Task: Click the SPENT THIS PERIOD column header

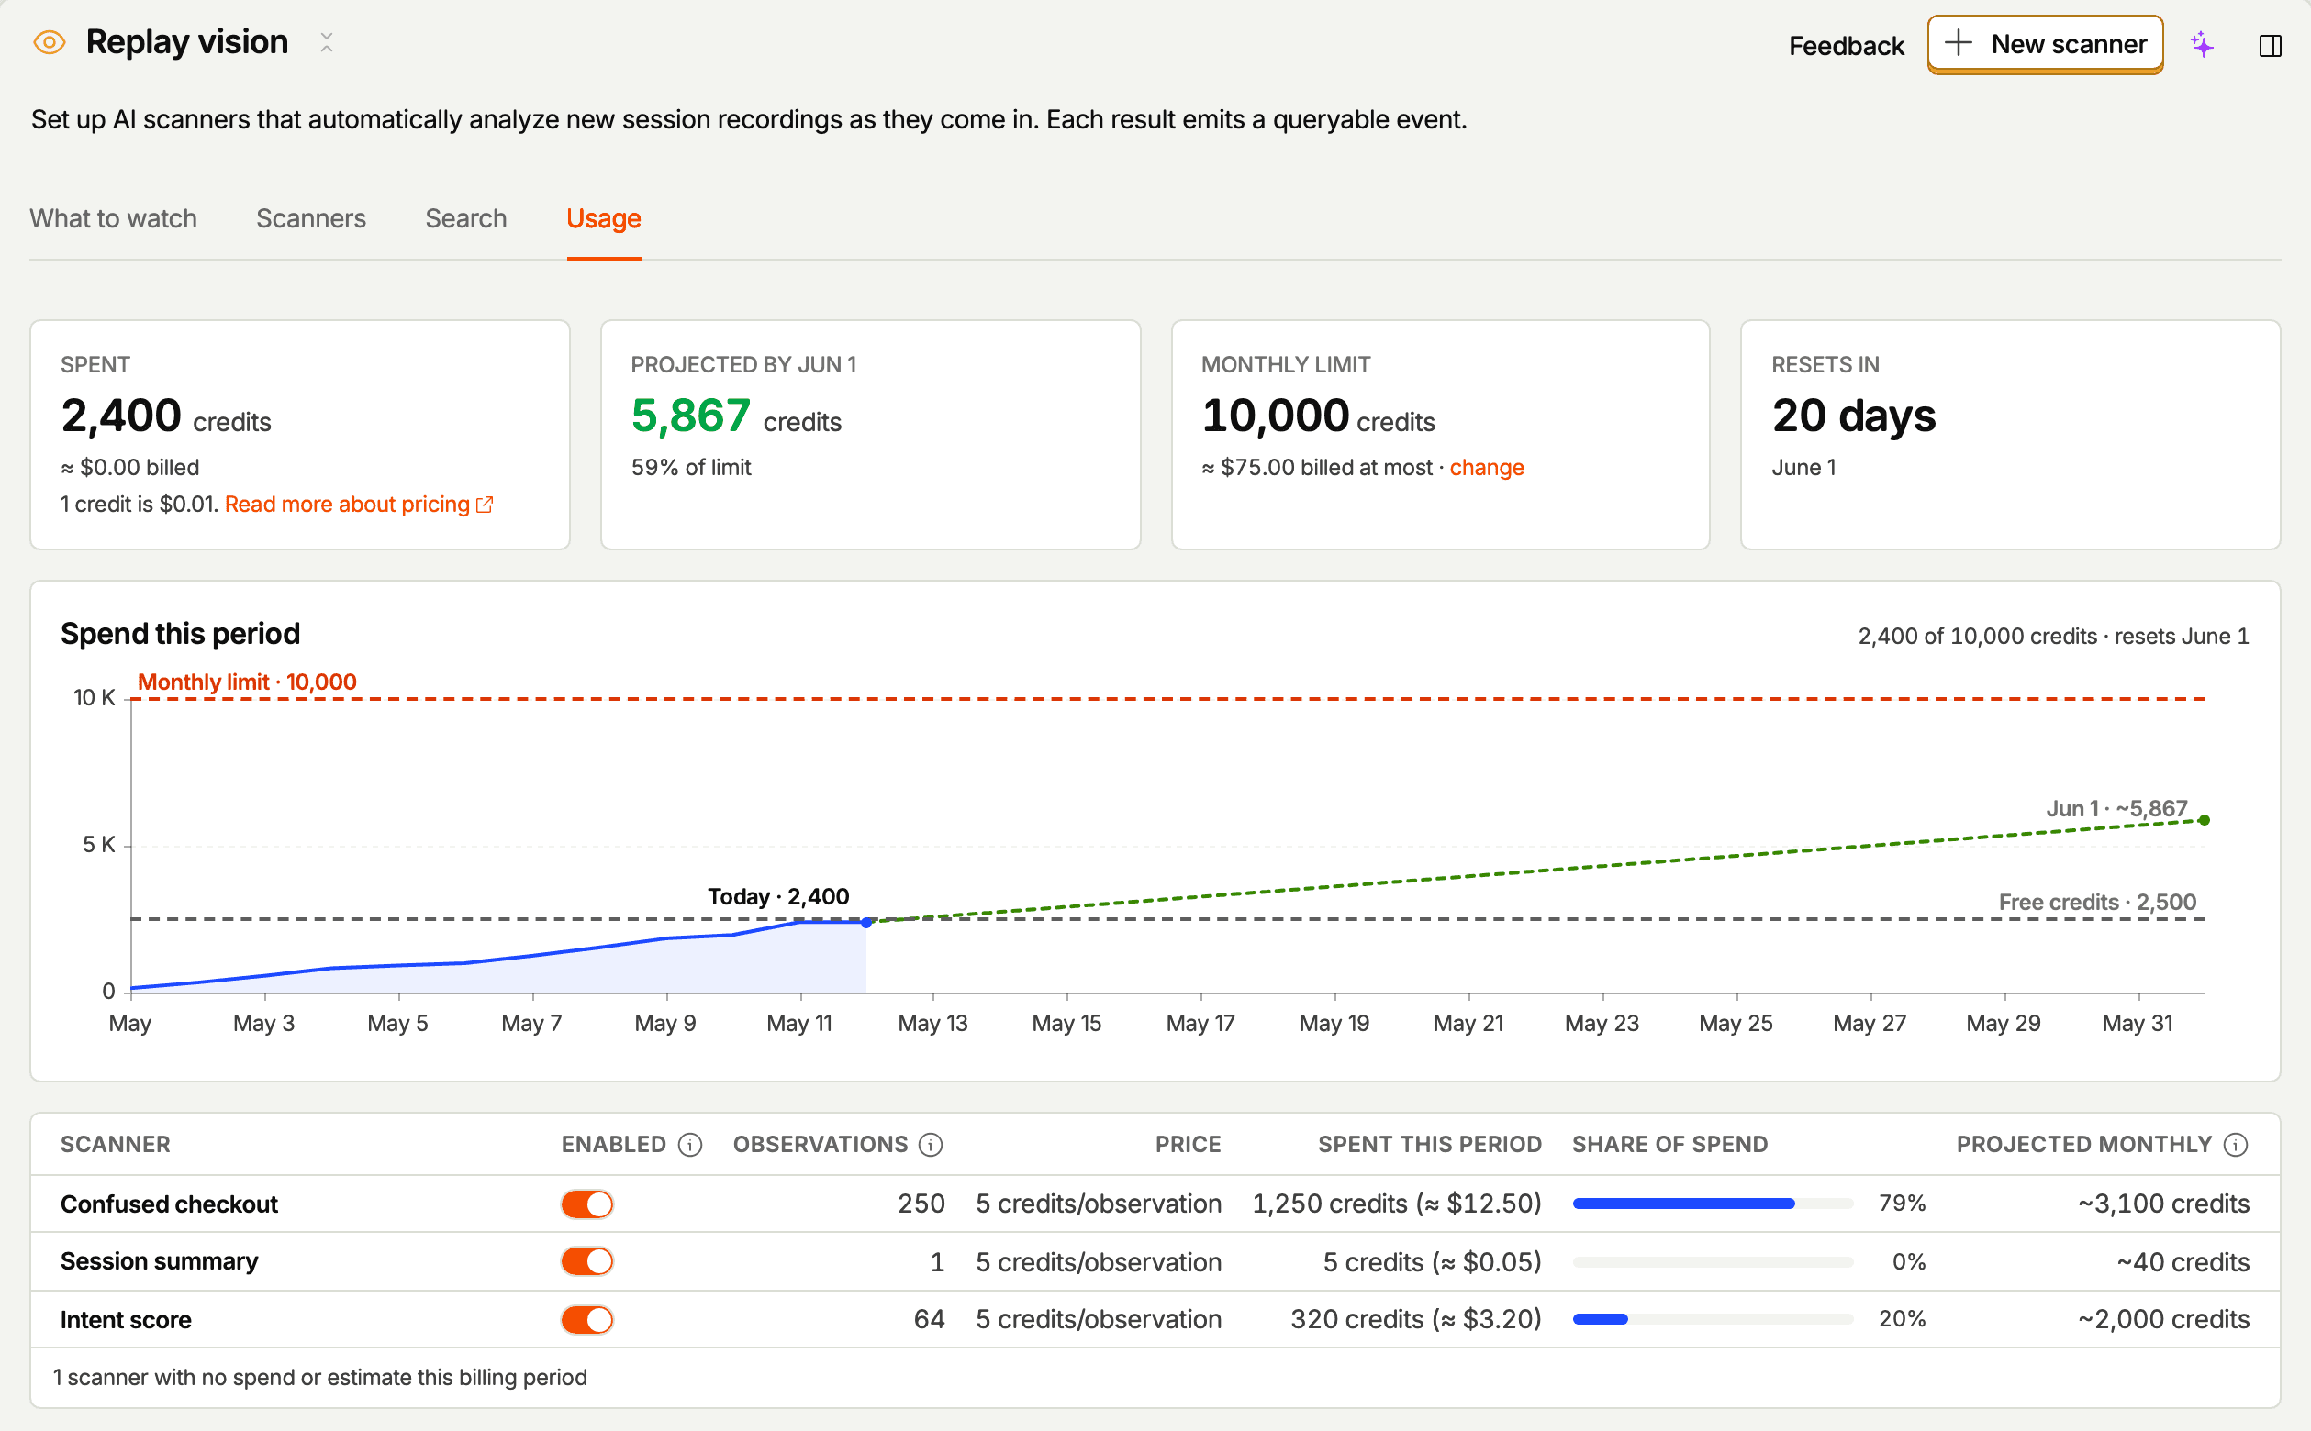Action: (x=1430, y=1145)
